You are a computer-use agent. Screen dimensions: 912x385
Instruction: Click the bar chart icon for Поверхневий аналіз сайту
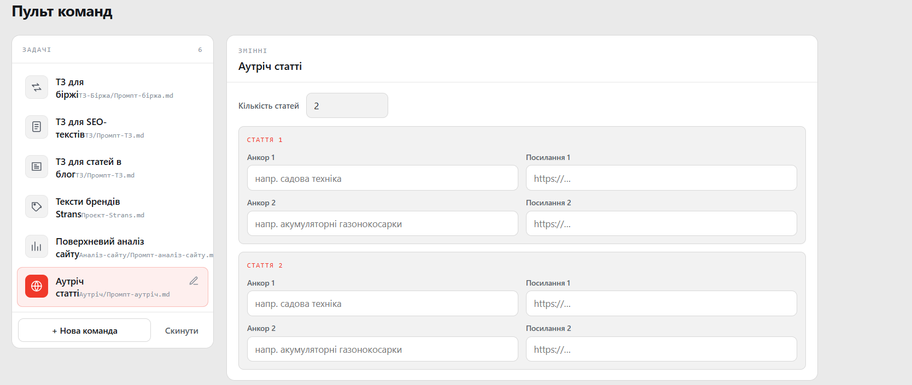click(x=37, y=246)
